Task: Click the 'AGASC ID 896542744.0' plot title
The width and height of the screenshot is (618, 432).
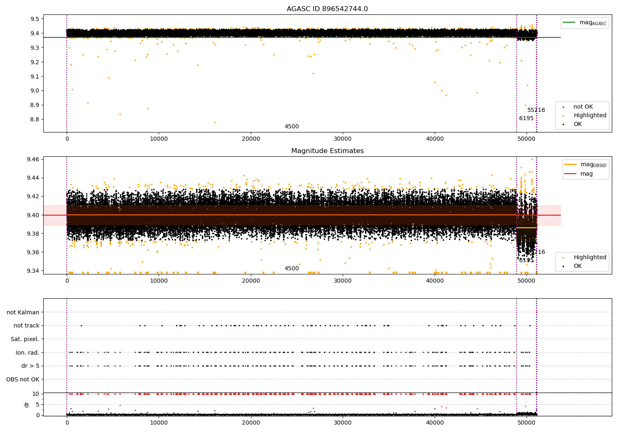Action: tap(327, 9)
